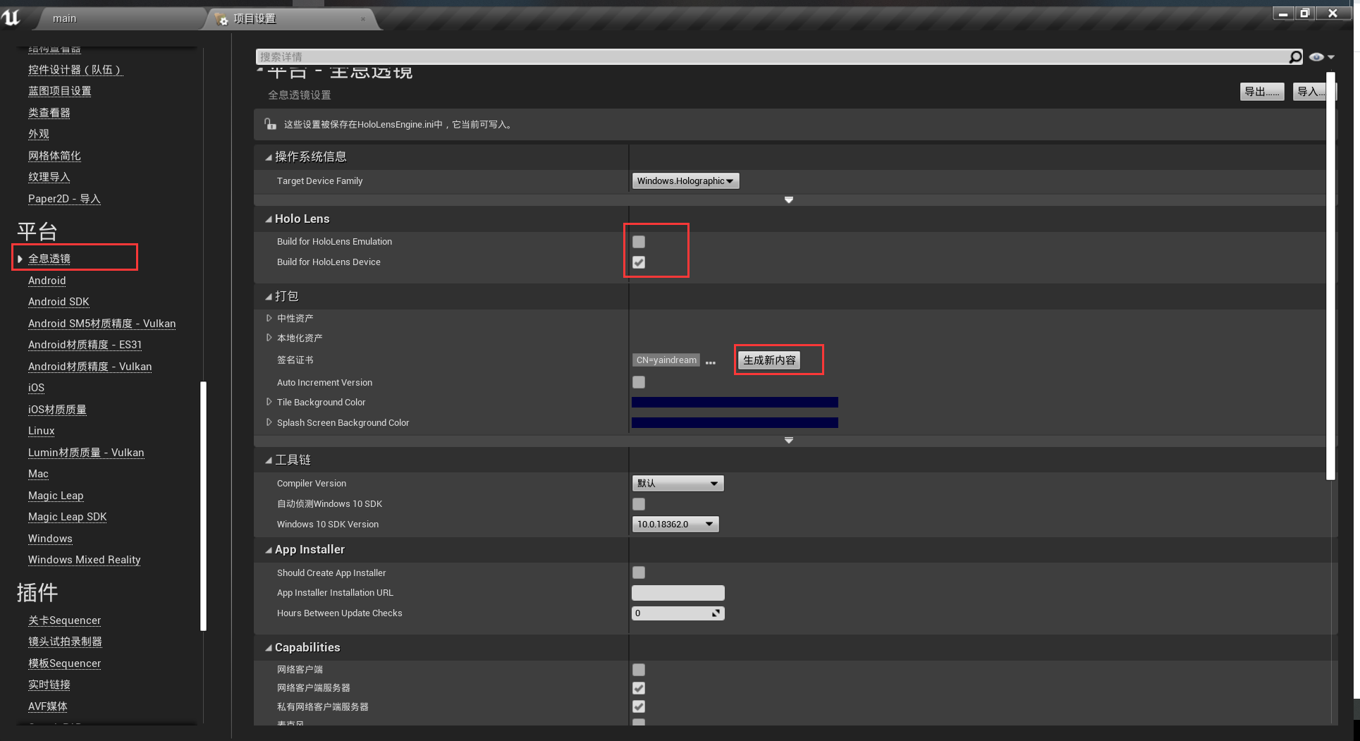
Task: Click the search magnifier icon
Action: point(1295,57)
